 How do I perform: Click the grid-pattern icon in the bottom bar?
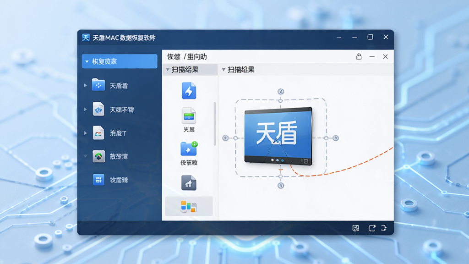point(355,228)
